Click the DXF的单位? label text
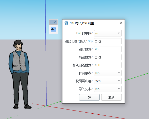The width and height of the screenshot is (149, 119). [84, 33]
